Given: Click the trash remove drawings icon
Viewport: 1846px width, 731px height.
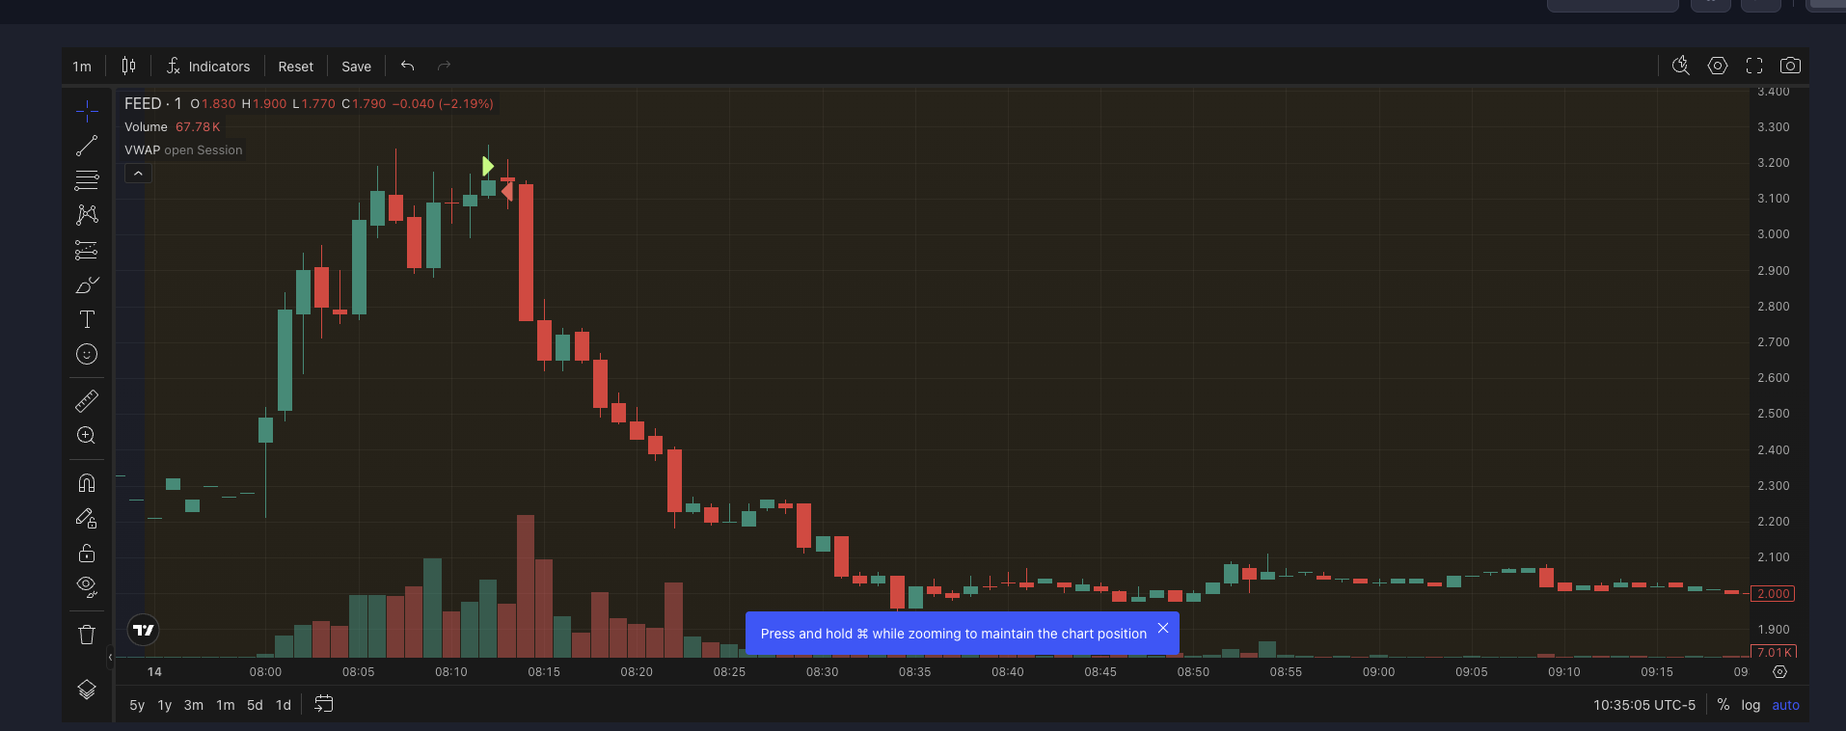Looking at the screenshot, I should (87, 634).
